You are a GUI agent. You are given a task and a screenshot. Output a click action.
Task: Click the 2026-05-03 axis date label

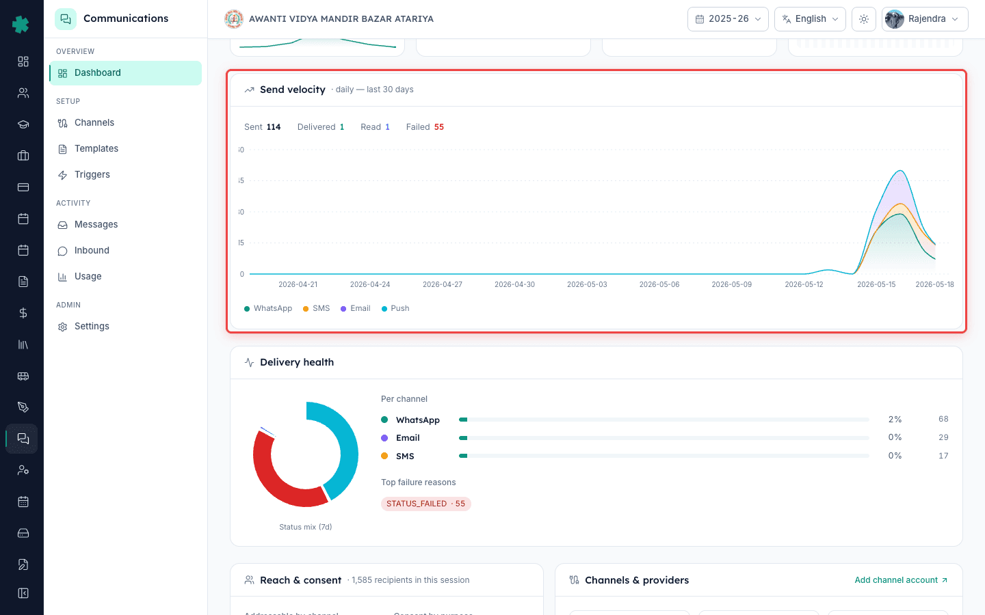pos(587,284)
